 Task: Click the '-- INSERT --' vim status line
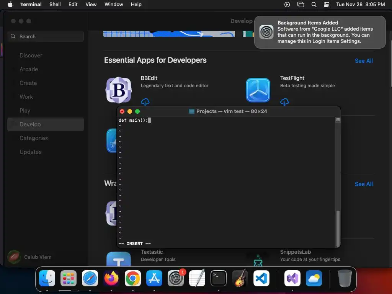135,243
